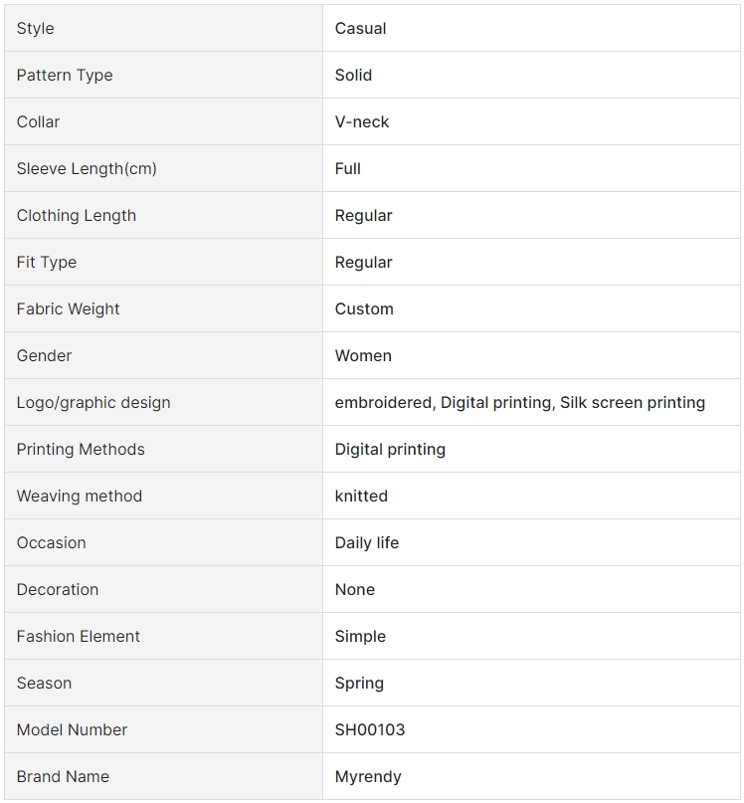Select the Spring season value
This screenshot has height=803, width=744.
tap(359, 684)
